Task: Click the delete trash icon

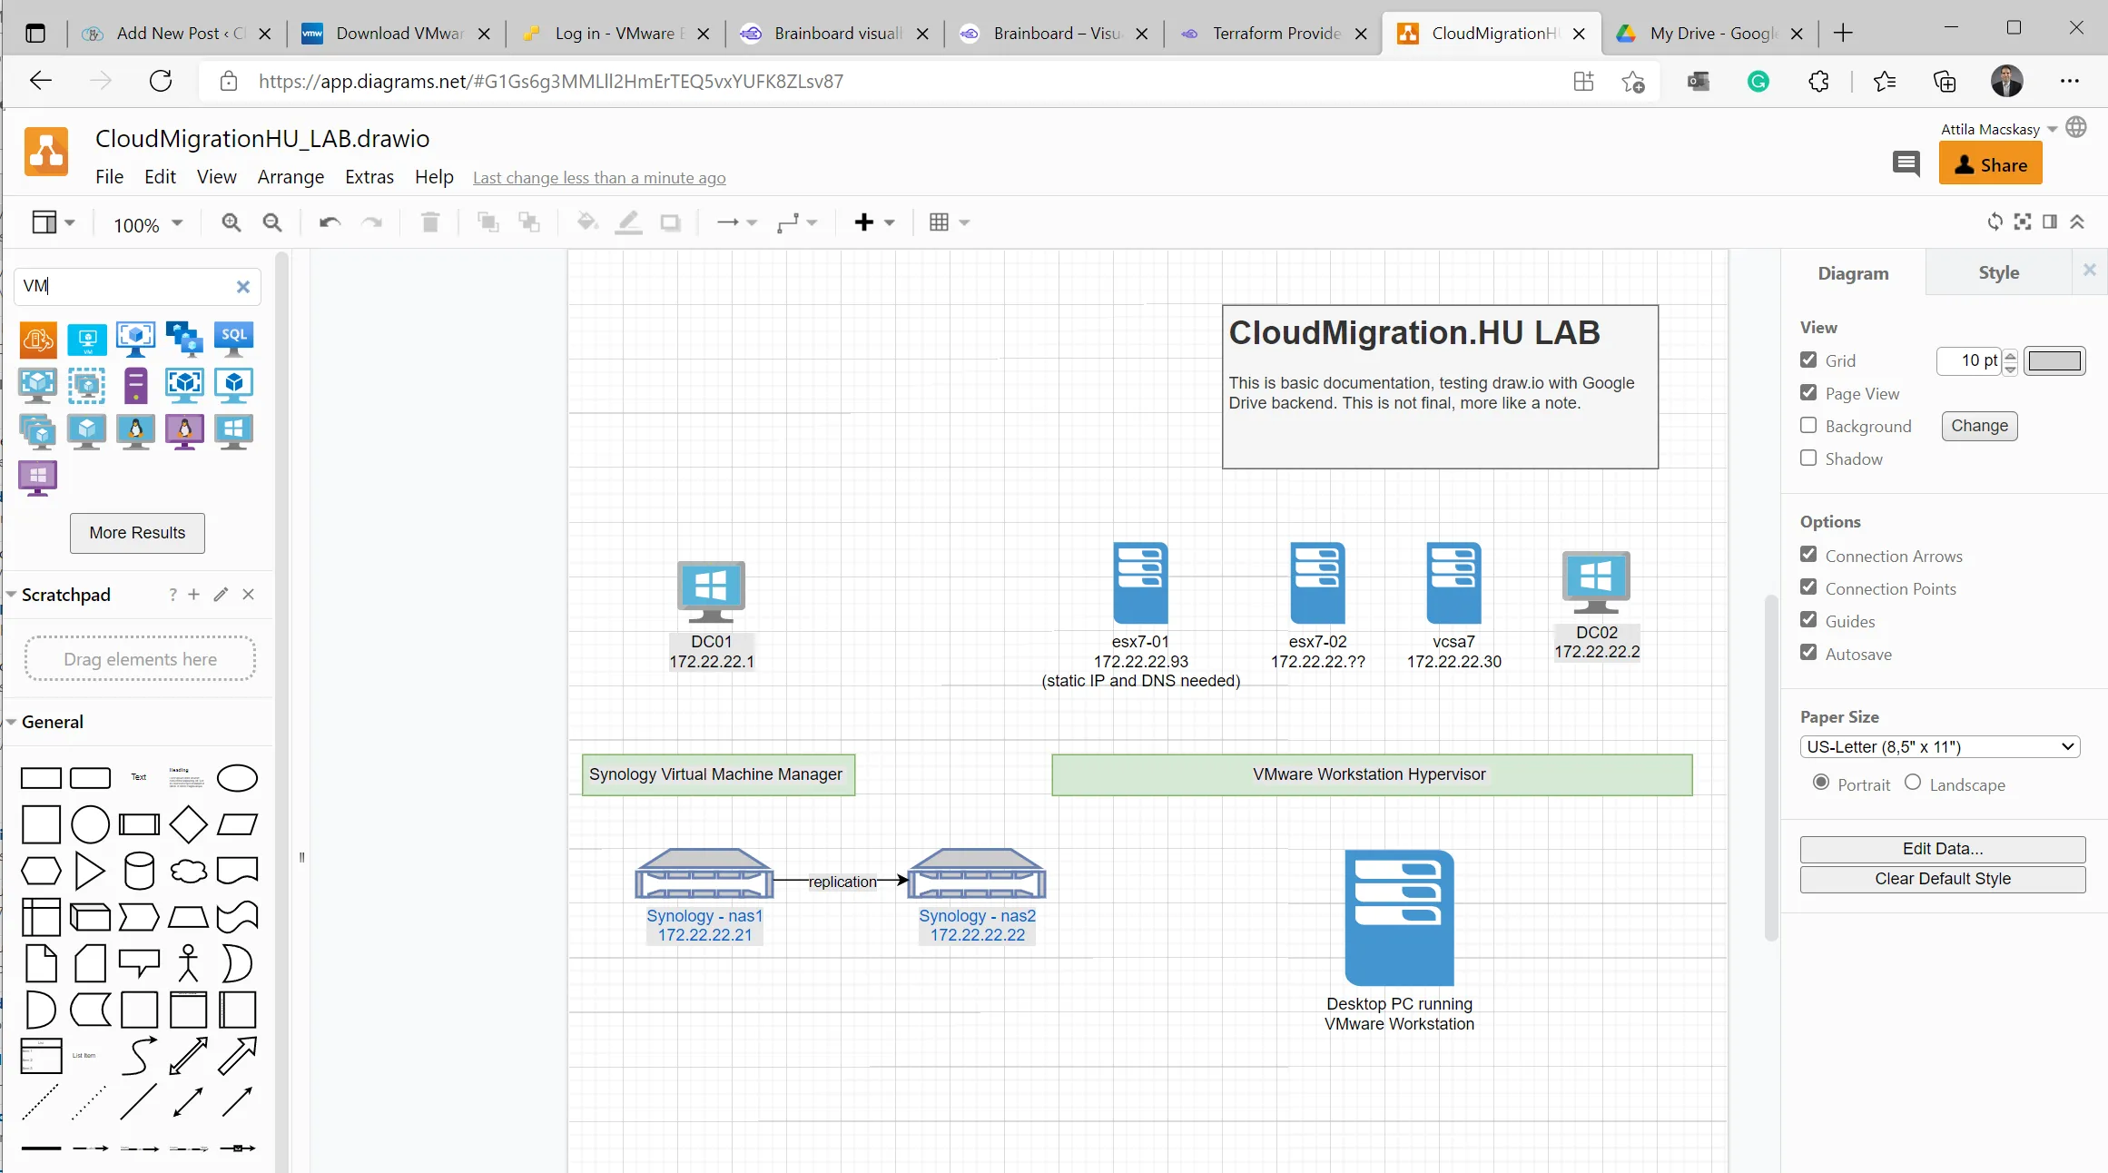Action: coord(430,222)
